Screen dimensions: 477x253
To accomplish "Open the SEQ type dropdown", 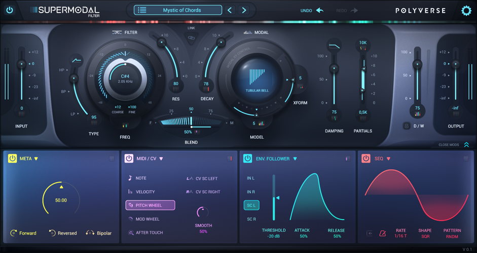I will tap(388, 158).
